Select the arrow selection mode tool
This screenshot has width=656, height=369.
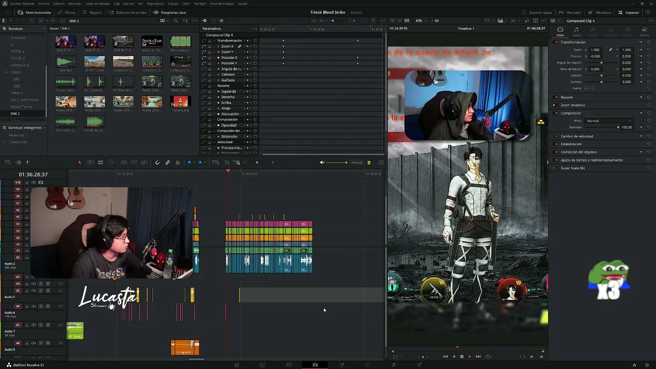79,162
